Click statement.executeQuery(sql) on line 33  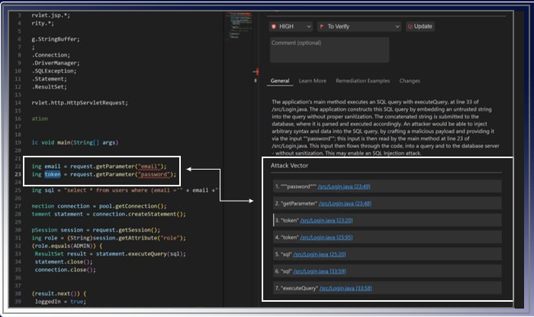(x=141, y=254)
